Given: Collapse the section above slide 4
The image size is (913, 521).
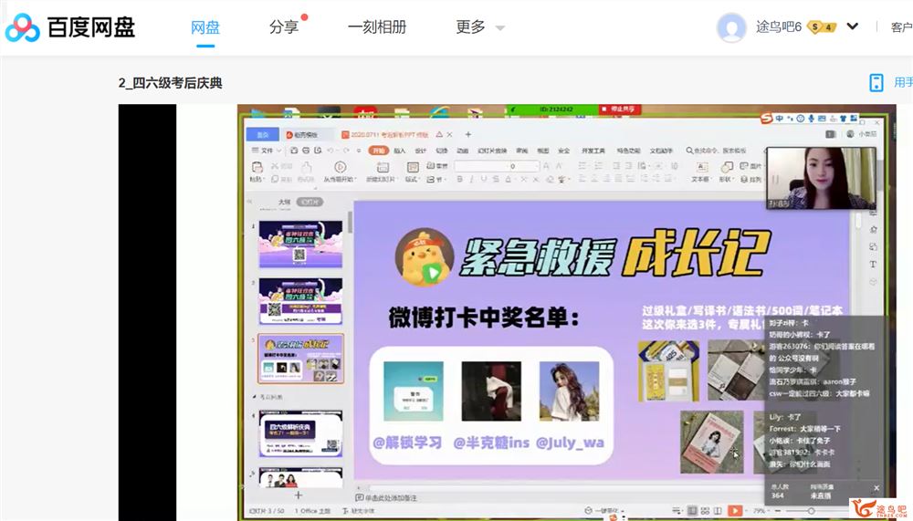Looking at the screenshot, I should click(x=255, y=397).
